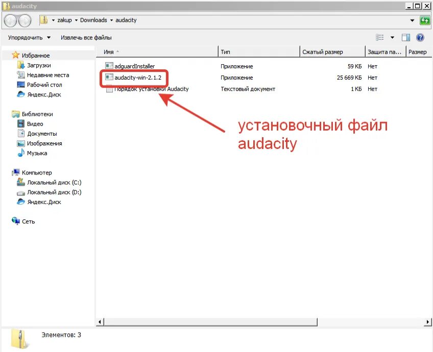
Task: Open Загрузки in the sidebar
Action: coord(39,65)
